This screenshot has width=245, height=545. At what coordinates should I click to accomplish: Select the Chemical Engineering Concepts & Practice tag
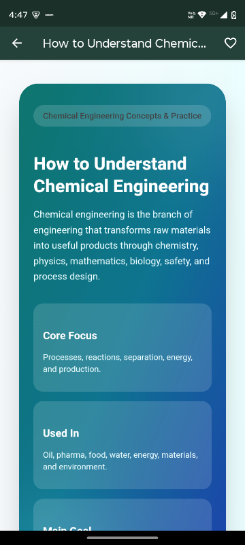pos(122,116)
